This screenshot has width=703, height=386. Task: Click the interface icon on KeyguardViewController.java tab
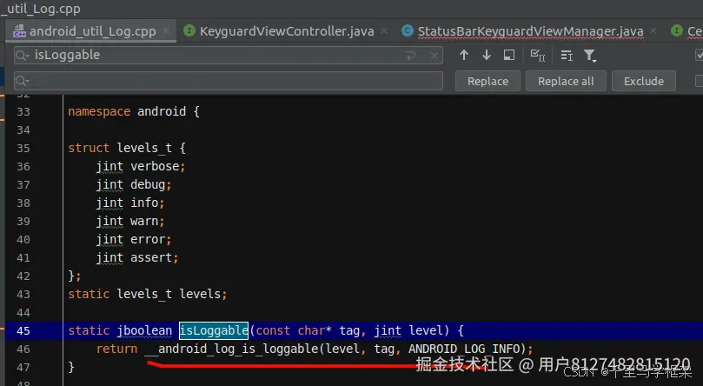click(x=189, y=30)
